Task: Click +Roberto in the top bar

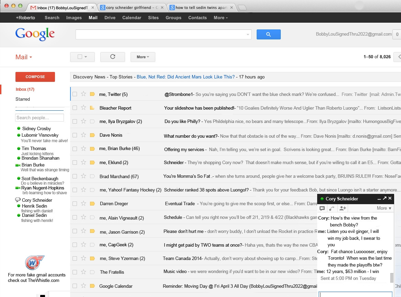Action: tap(25, 17)
